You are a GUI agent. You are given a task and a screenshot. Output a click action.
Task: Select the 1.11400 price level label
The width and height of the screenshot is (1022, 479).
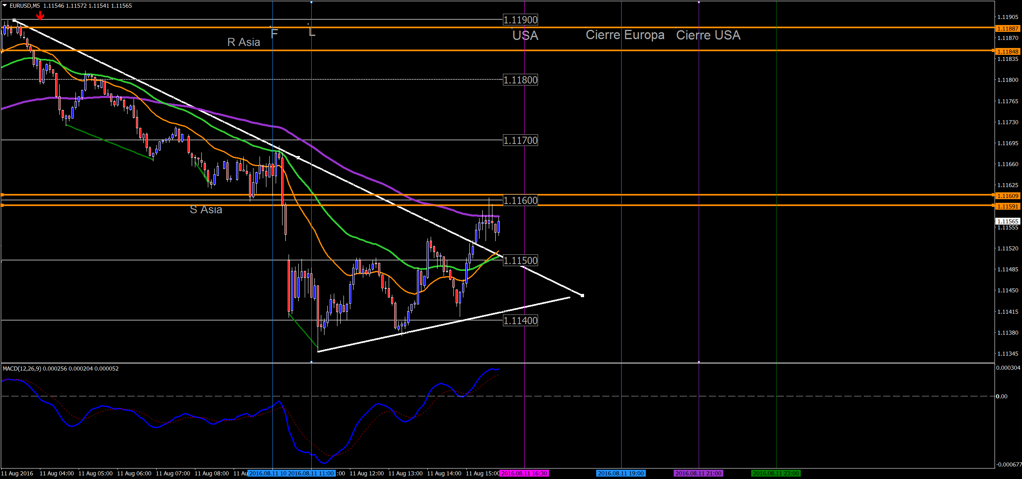pos(520,321)
